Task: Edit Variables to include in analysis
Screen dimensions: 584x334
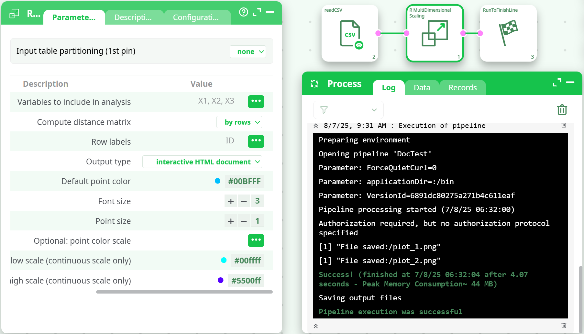Action: pos(256,101)
